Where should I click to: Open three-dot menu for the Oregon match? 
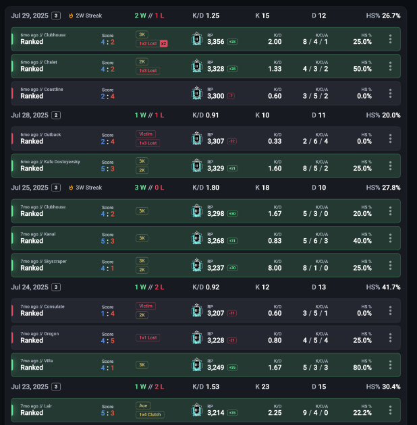390,337
